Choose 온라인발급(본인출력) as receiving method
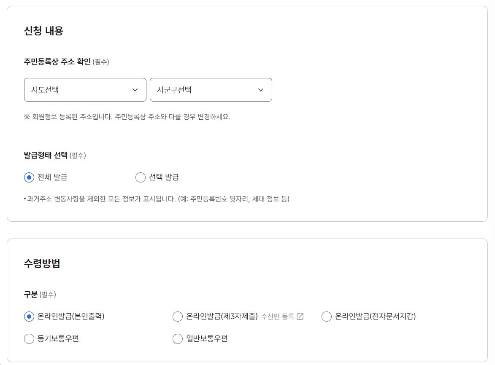This screenshot has height=365, width=495. click(x=29, y=316)
